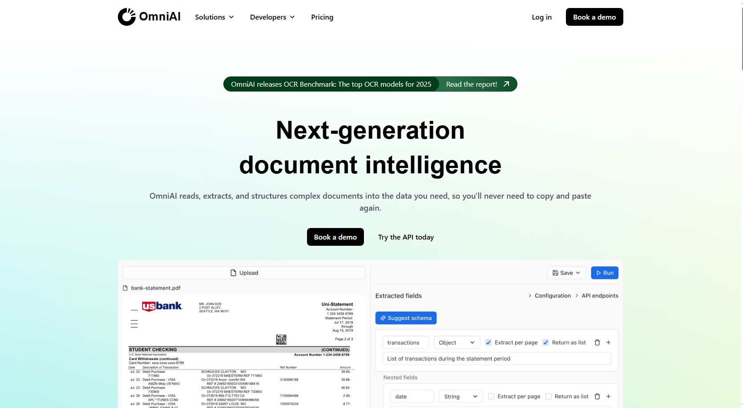The width and height of the screenshot is (743, 408).
Task: Enable Extract per page for date field
Action: (491, 396)
